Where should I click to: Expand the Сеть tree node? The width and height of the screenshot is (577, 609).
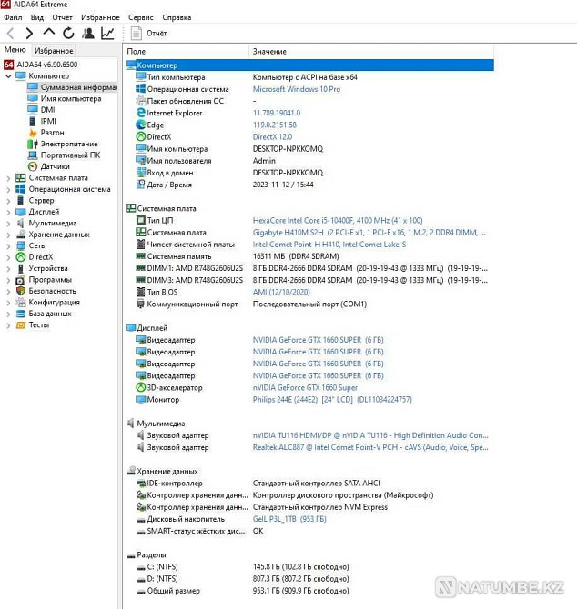8,245
